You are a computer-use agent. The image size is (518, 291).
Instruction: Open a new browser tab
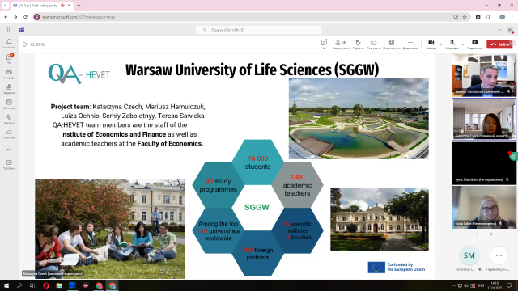click(79, 6)
